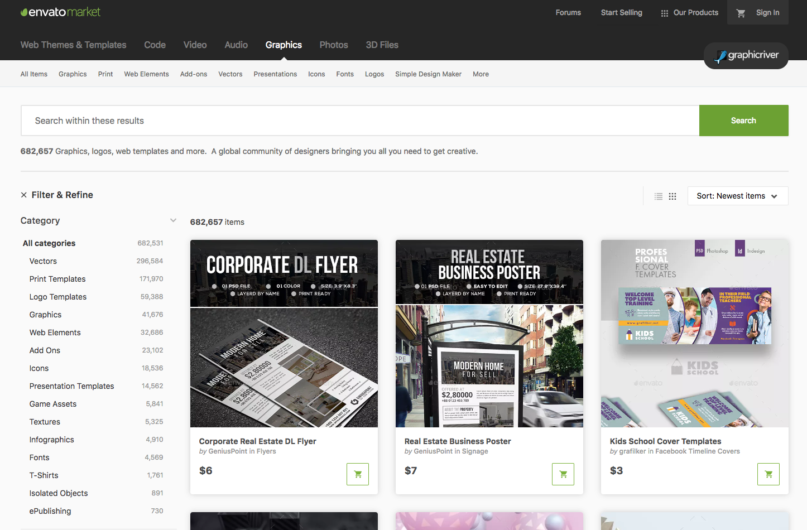Open the More menu in sub-navigation
Image resolution: width=807 pixels, height=530 pixels.
(481, 74)
